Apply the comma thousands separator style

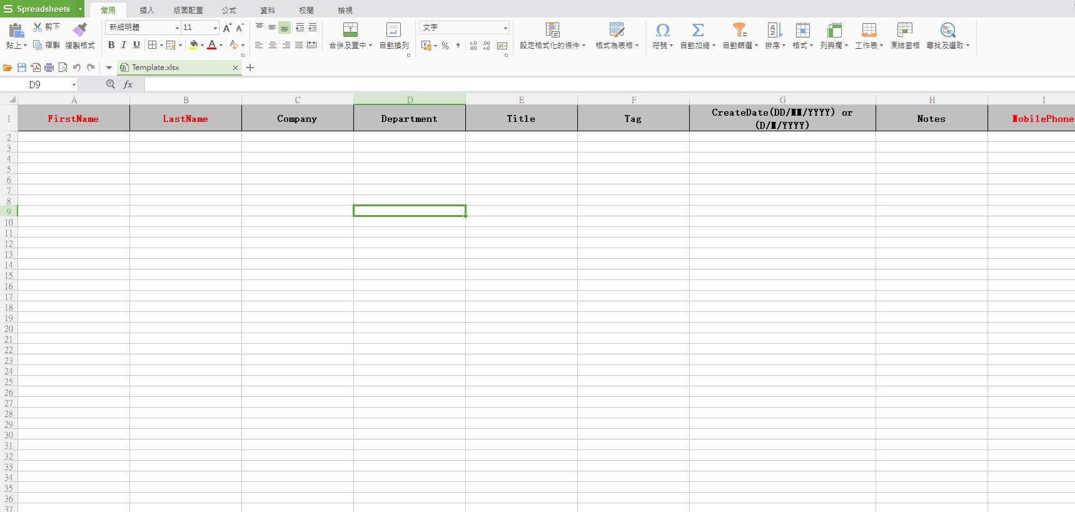pyautogui.click(x=458, y=46)
